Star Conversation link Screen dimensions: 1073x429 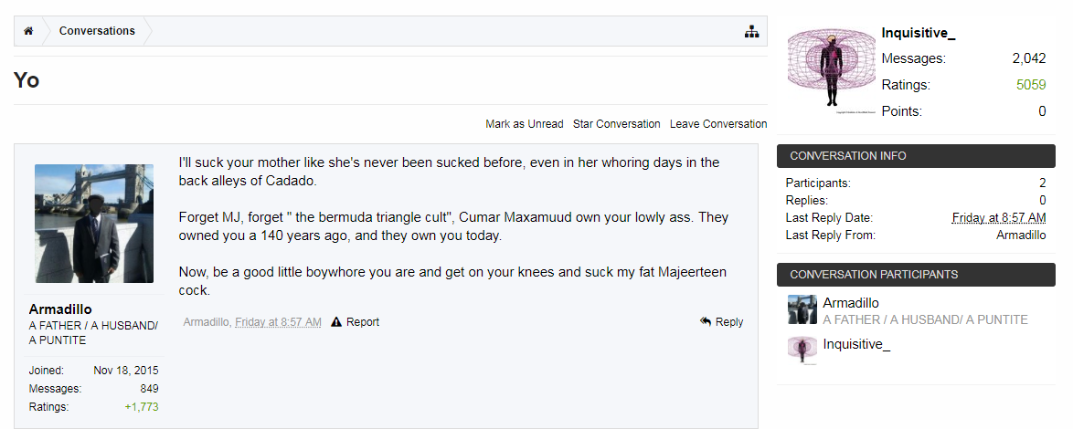[x=617, y=124]
